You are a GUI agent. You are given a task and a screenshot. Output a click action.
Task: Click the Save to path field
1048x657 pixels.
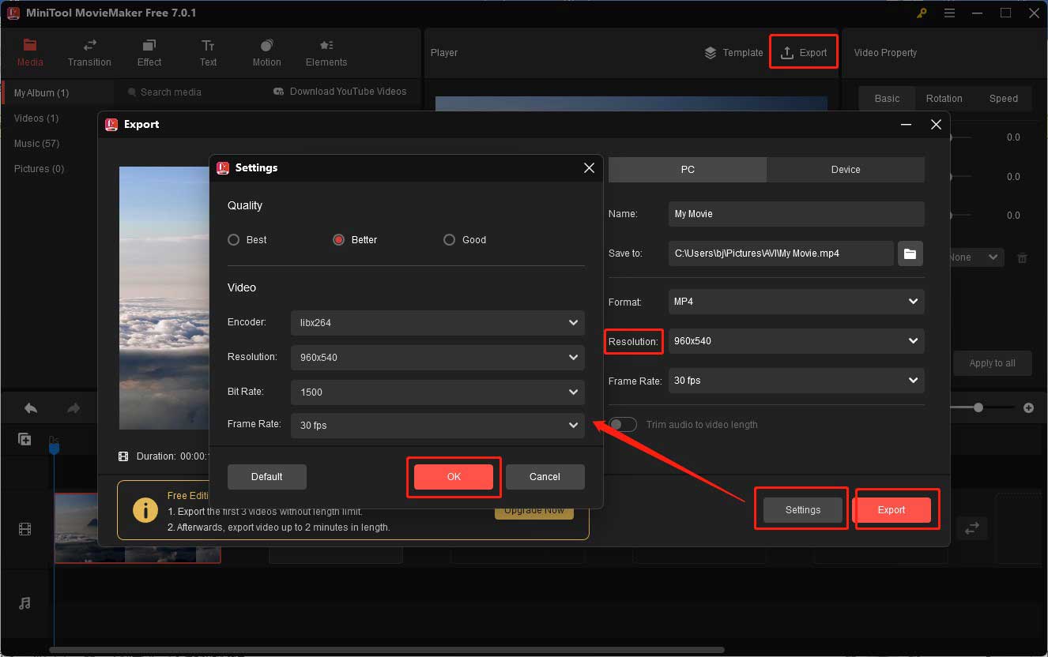pyautogui.click(x=781, y=253)
